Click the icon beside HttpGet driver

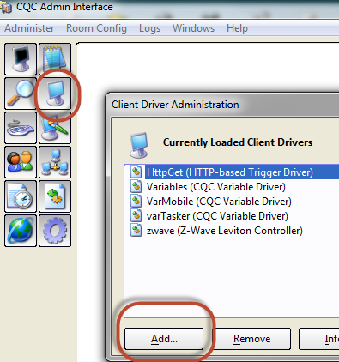[136, 172]
